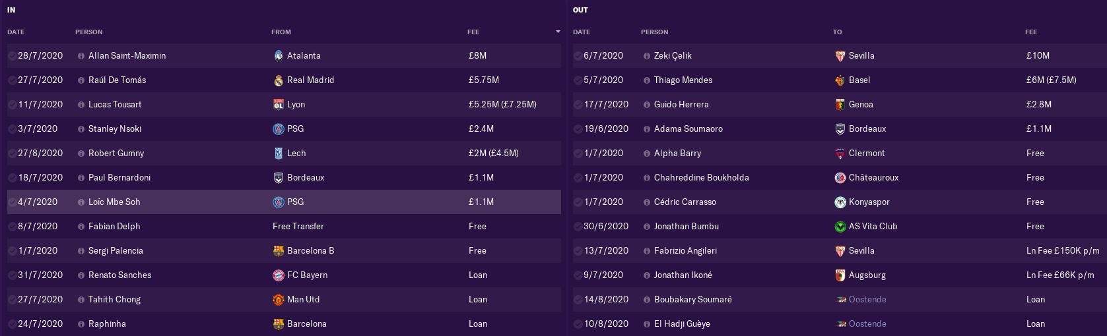Image resolution: width=1107 pixels, height=336 pixels.
Task: Sort incoming transfers by DATE column
Action: (x=16, y=32)
